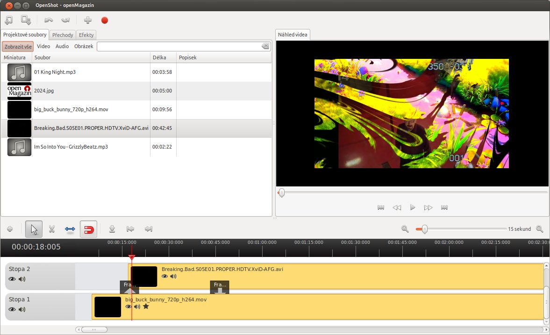The width and height of the screenshot is (550, 335).
Task: Sort files by the Miniatura column
Action: pyautogui.click(x=16, y=57)
